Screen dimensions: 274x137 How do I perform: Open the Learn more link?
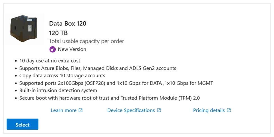tap(64, 110)
